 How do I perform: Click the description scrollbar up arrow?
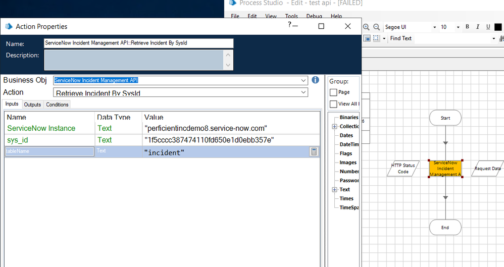[x=228, y=55]
